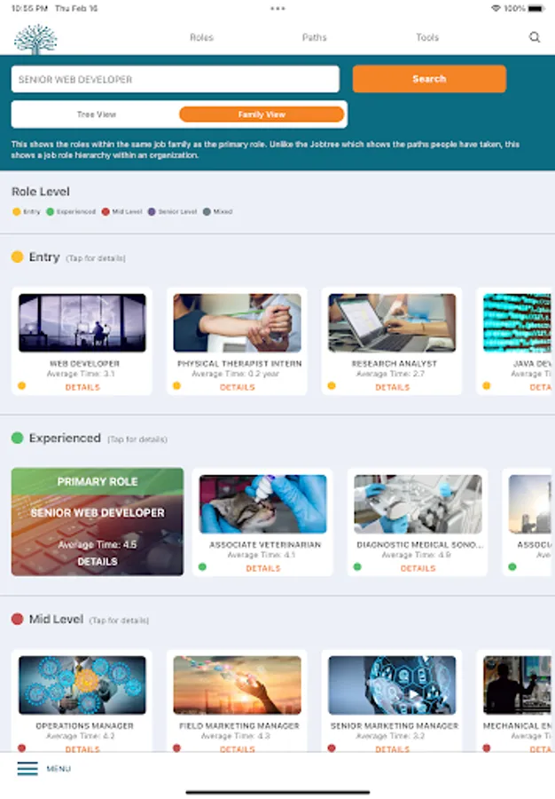This screenshot has width=555, height=799.
Task: Tap the three-dot multitasking indicator
Action: coord(277,9)
